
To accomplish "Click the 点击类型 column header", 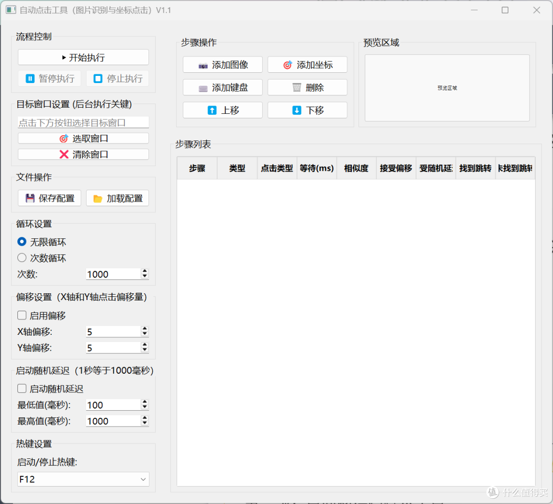I will (277, 168).
